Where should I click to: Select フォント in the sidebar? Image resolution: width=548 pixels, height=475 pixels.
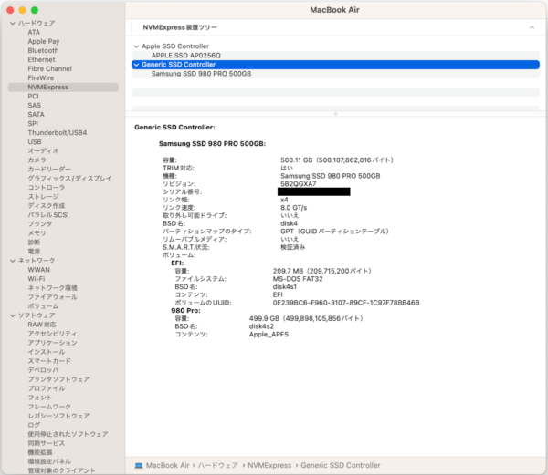pyautogui.click(x=40, y=398)
